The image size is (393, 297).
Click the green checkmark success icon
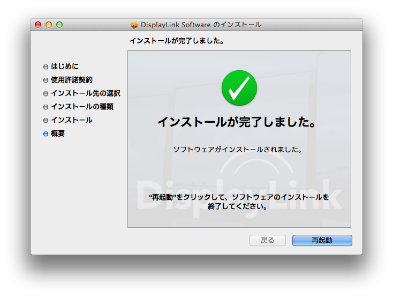pos(239,88)
